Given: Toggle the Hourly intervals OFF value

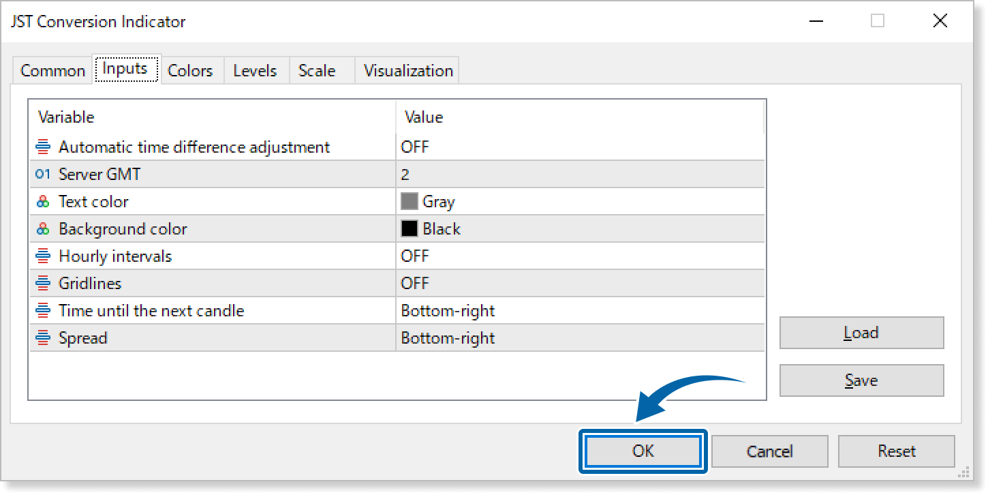Looking at the screenshot, I should (x=415, y=256).
